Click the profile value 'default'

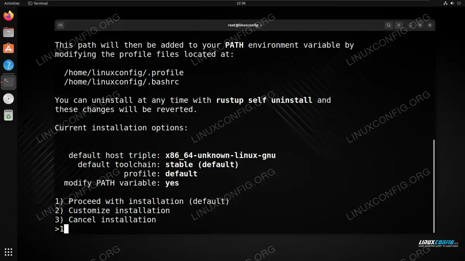tap(181, 174)
